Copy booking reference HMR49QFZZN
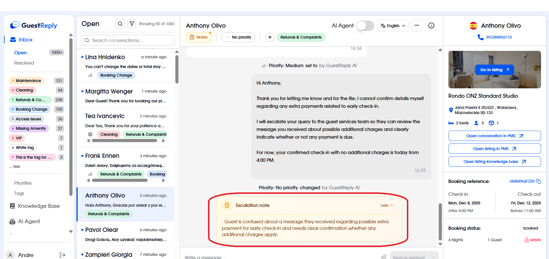Screen dimensions: 549x259 (539, 181)
